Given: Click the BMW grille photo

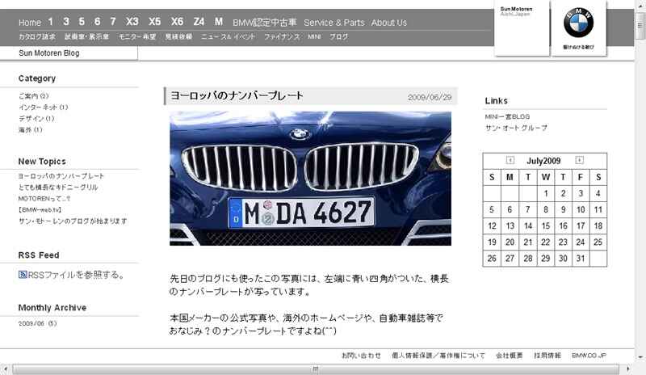Looking at the screenshot, I should click(310, 178).
